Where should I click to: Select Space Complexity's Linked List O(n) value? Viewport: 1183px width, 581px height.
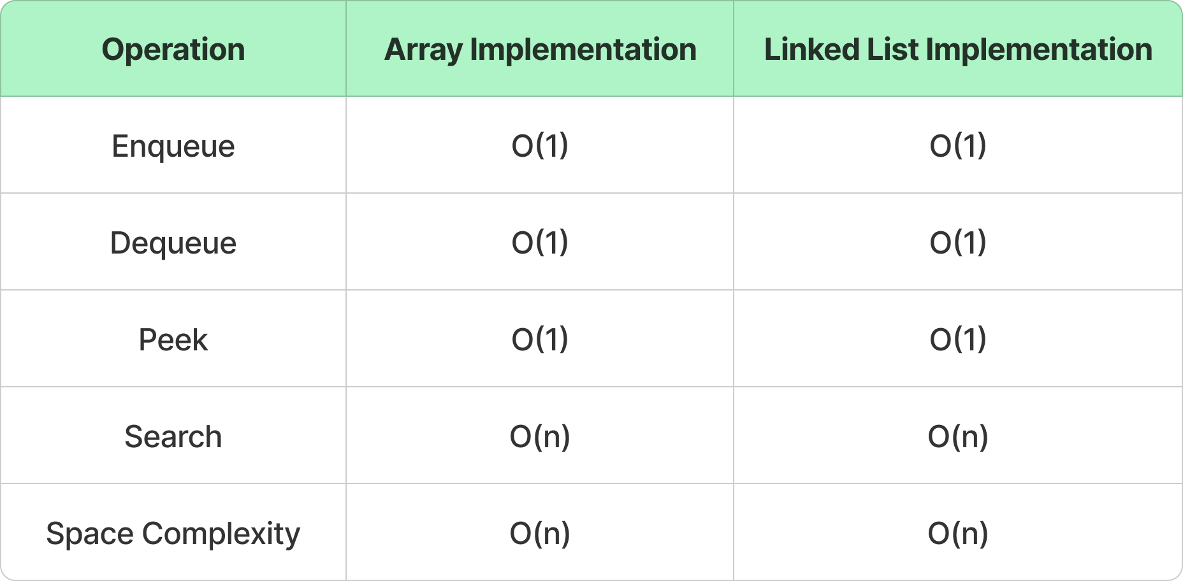click(x=957, y=533)
